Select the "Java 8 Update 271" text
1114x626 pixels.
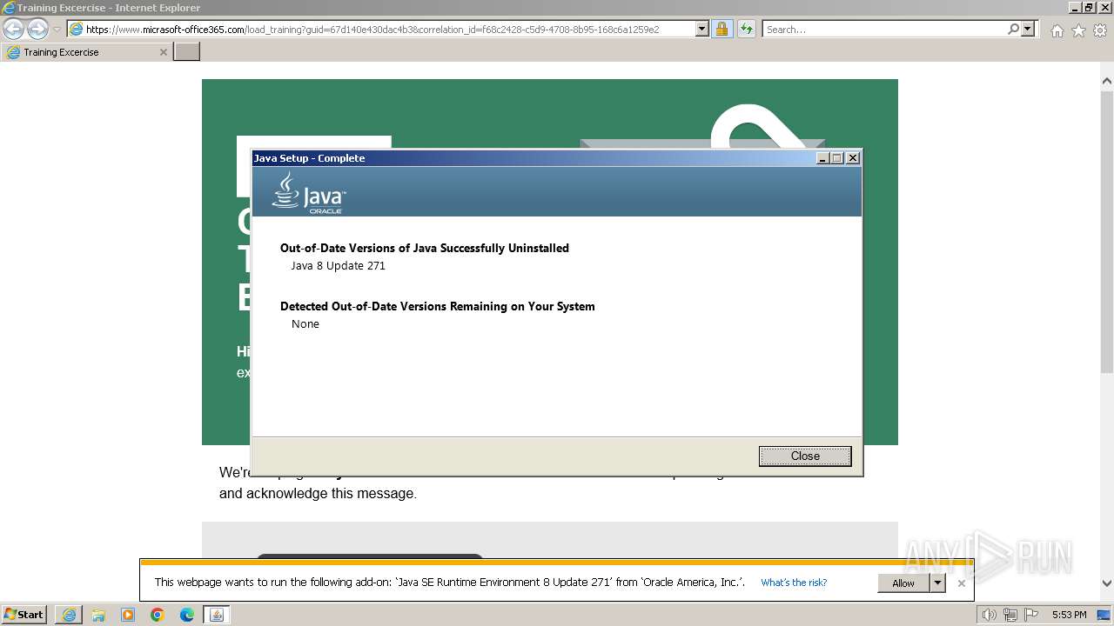(x=338, y=266)
